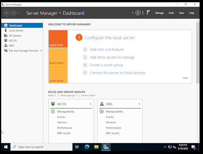Screen dimensions: 203x154
Task: Open Manageability in DNS tile
Action: pos(115,112)
